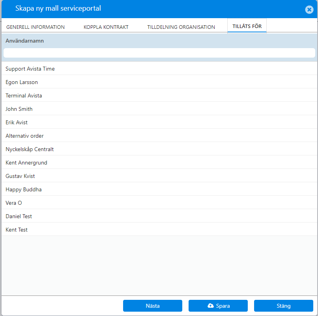Viewport: 318px width, 316px height.
Task: Select the Erik Avist row
Action: point(159,122)
